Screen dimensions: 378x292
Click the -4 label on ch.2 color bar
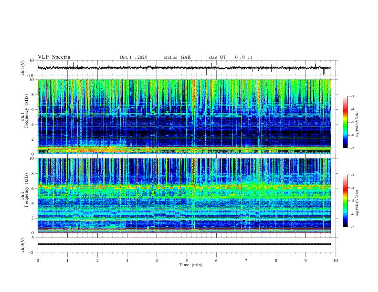352,188
